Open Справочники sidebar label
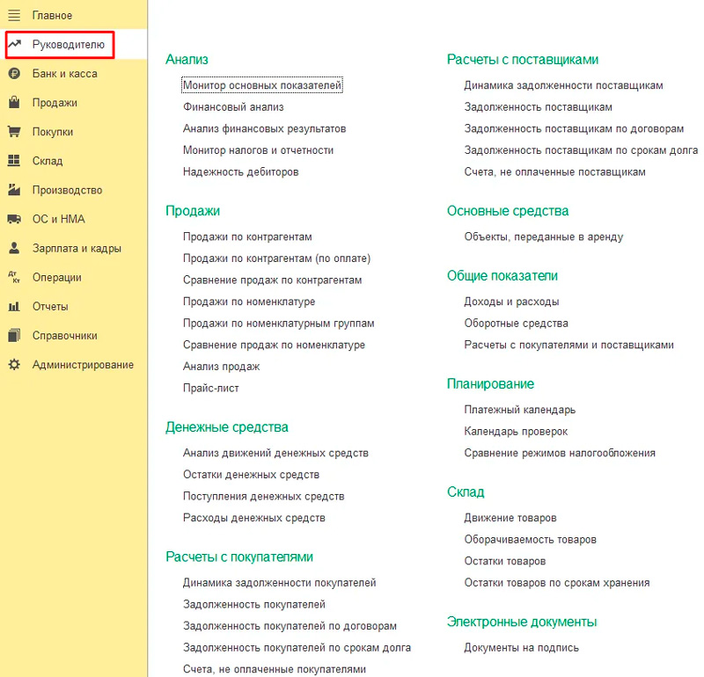Screen dimensions: 704x677 [x=64, y=336]
